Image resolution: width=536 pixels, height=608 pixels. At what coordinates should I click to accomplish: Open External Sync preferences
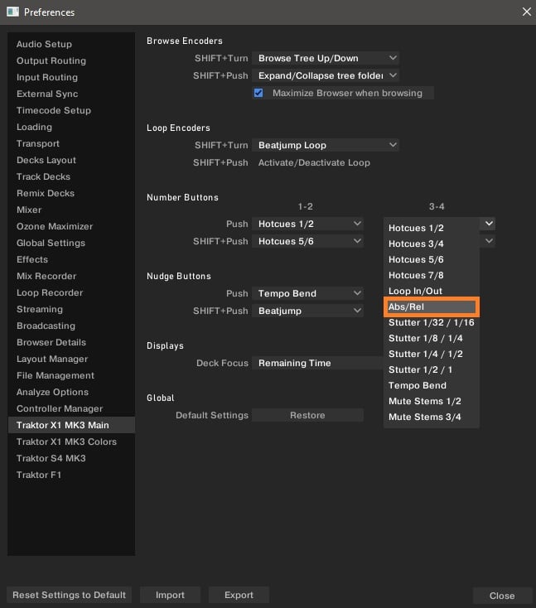(x=71, y=94)
